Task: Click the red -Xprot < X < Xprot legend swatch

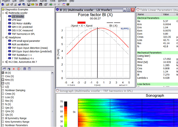Action: [81, 22]
